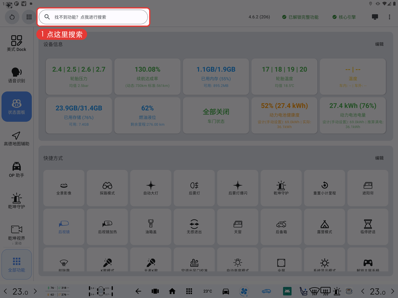
Task: Click 编辑 in the 设备信息 section
Action: coord(379,44)
